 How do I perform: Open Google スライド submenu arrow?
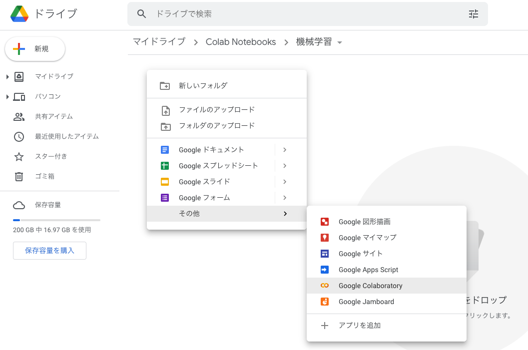(x=285, y=182)
